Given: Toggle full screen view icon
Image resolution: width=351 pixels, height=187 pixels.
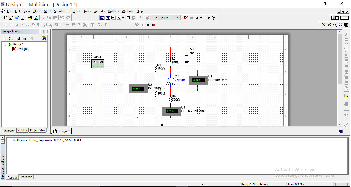Looking at the screenshot, I should pyautogui.click(x=346, y=25).
